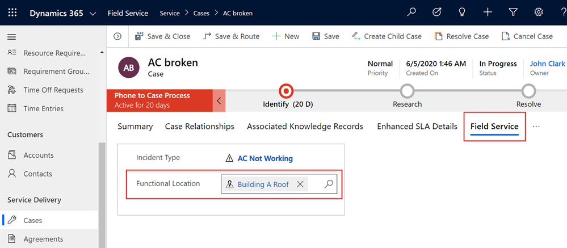
Task: Select the Resolve stage circle
Action: (x=528, y=91)
